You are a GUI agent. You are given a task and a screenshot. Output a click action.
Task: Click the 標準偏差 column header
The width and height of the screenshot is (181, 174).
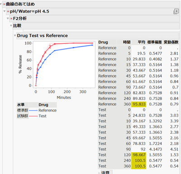[155, 42]
